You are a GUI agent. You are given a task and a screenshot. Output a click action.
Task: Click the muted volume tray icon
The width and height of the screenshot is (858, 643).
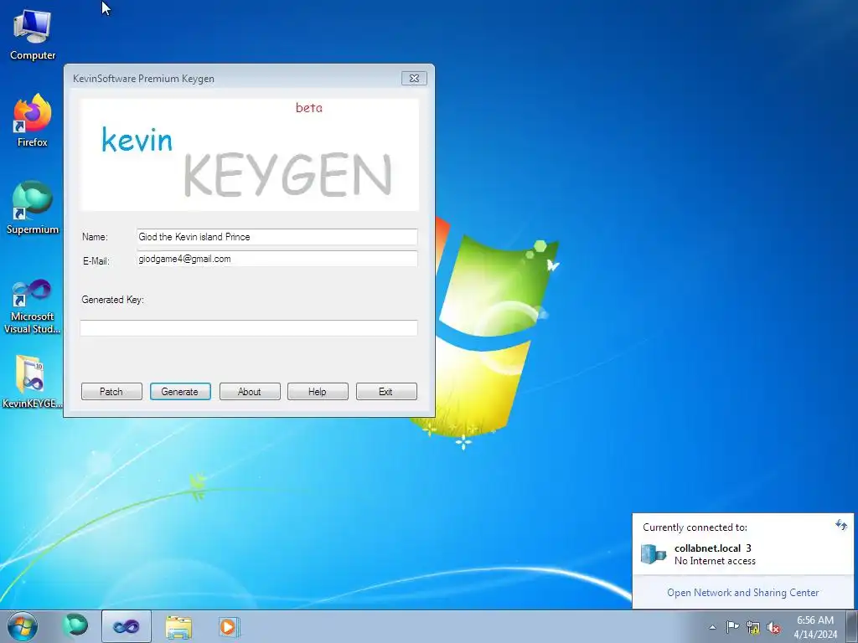pyautogui.click(x=773, y=627)
